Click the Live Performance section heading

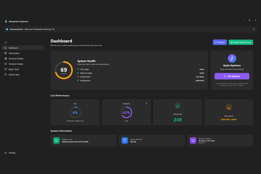point(60,96)
